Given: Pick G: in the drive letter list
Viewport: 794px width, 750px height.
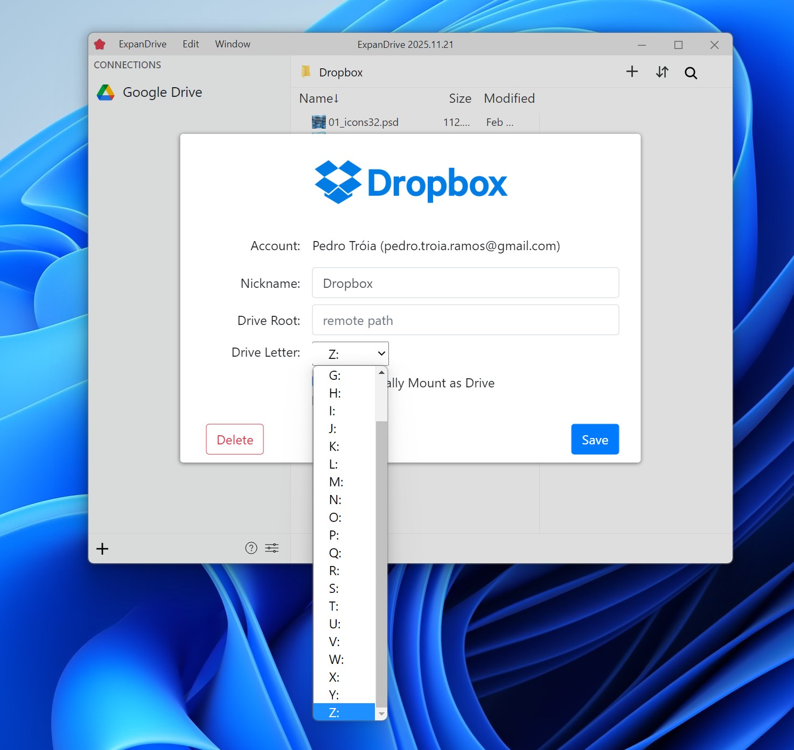Looking at the screenshot, I should pyautogui.click(x=335, y=376).
